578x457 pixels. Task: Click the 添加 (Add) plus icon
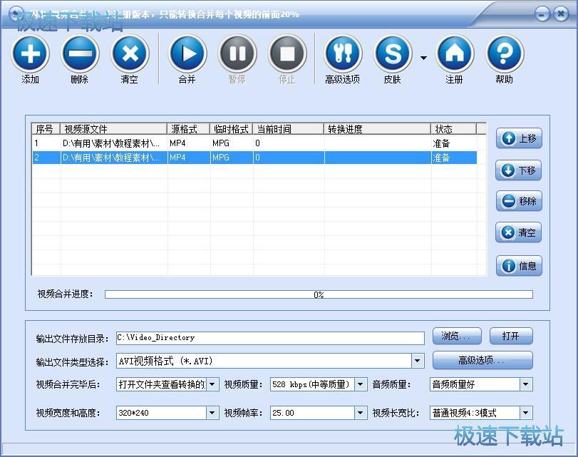31,53
